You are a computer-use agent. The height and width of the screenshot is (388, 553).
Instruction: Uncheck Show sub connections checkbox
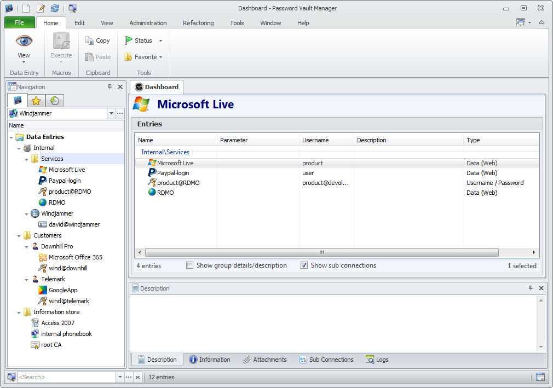[x=304, y=265]
